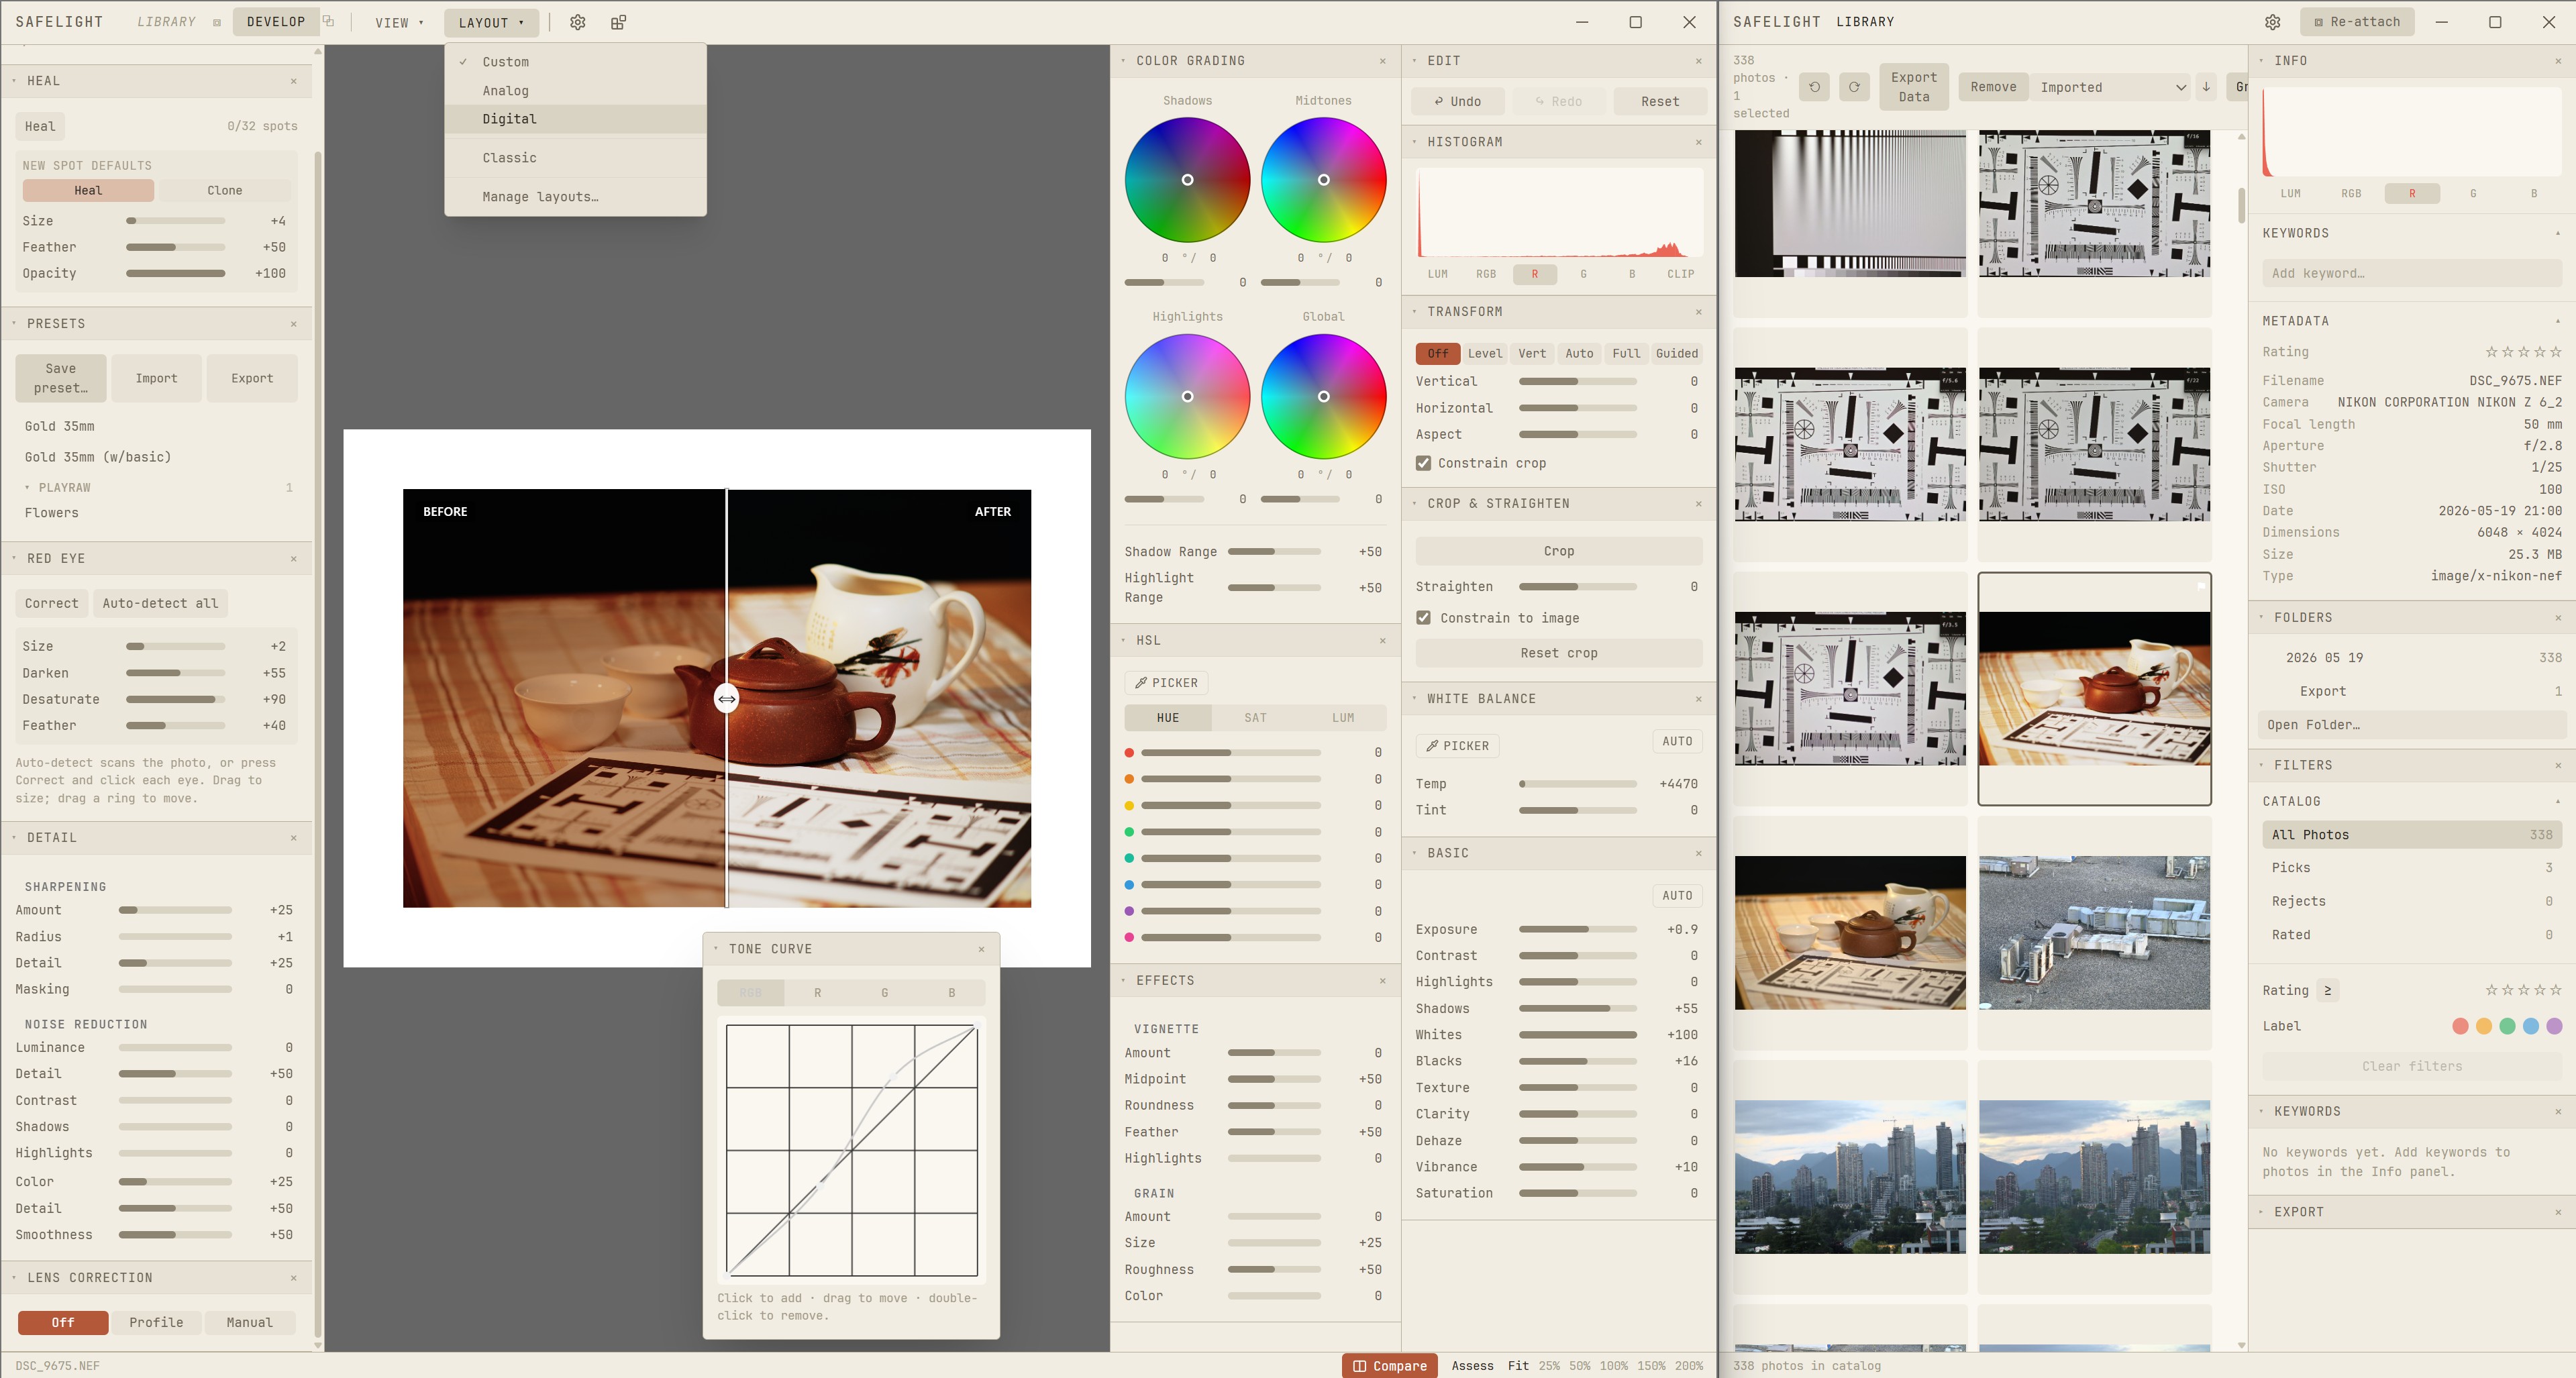This screenshot has width=2576, height=1378.
Task: Adjust the Exposure slider in BASIC
Action: click(1577, 930)
